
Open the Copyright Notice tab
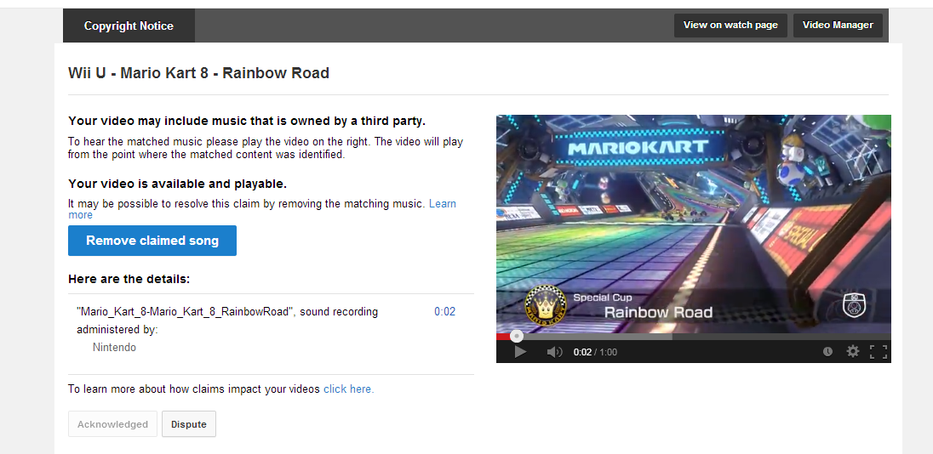point(129,26)
